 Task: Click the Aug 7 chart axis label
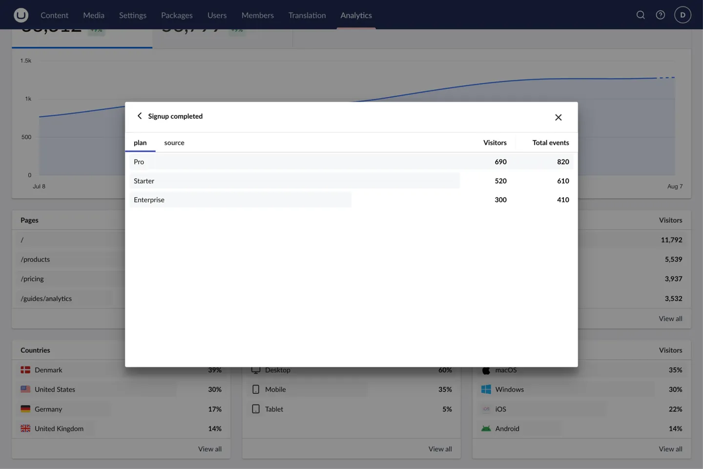pos(675,186)
